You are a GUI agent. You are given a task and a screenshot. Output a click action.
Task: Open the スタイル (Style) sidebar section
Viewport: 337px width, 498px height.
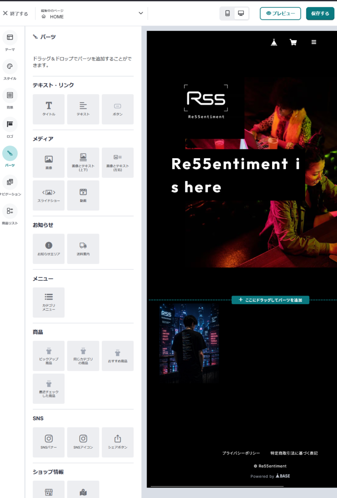click(x=10, y=70)
